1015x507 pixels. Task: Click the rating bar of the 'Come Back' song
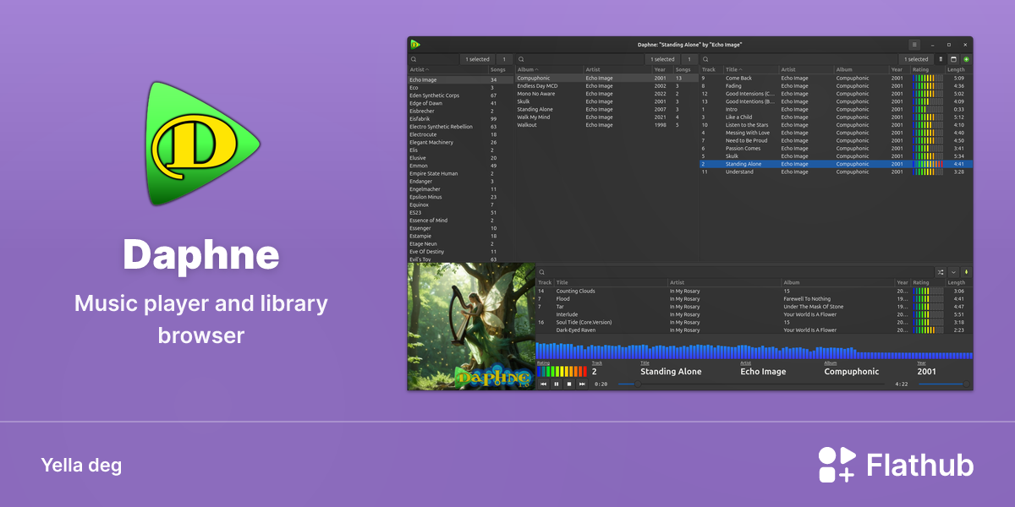point(928,78)
